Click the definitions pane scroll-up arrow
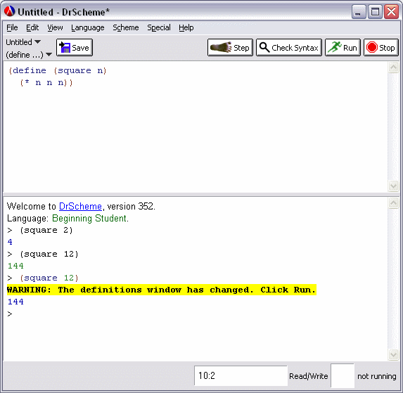 (393, 67)
